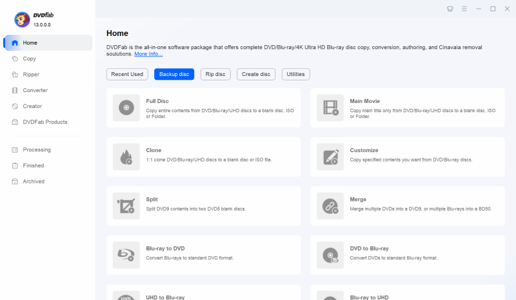Select the Clone flame icon
This screenshot has height=300, width=516.
tap(126, 156)
